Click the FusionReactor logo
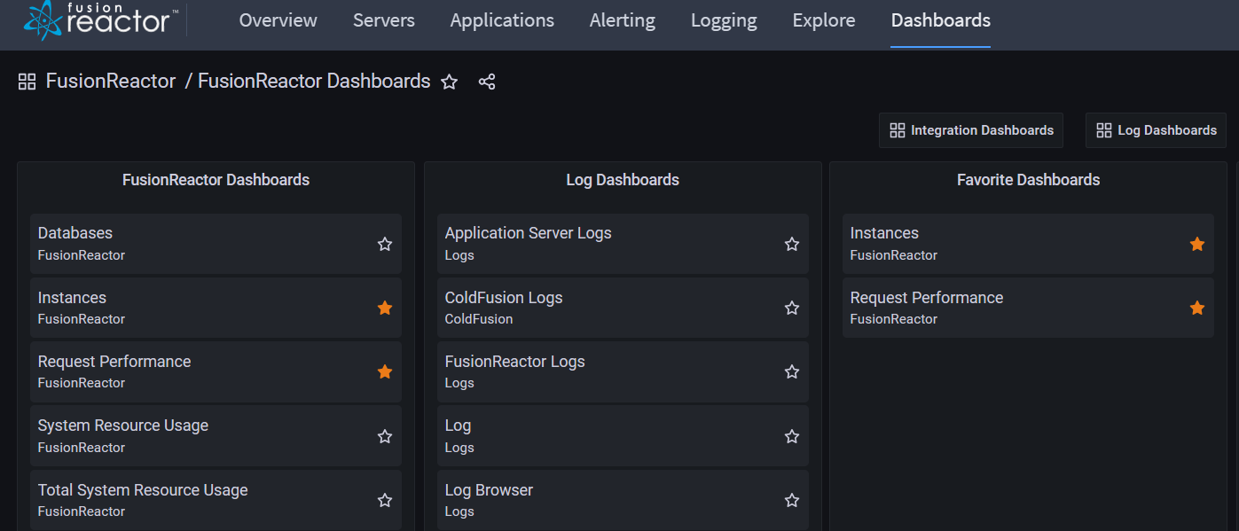 tap(100, 20)
